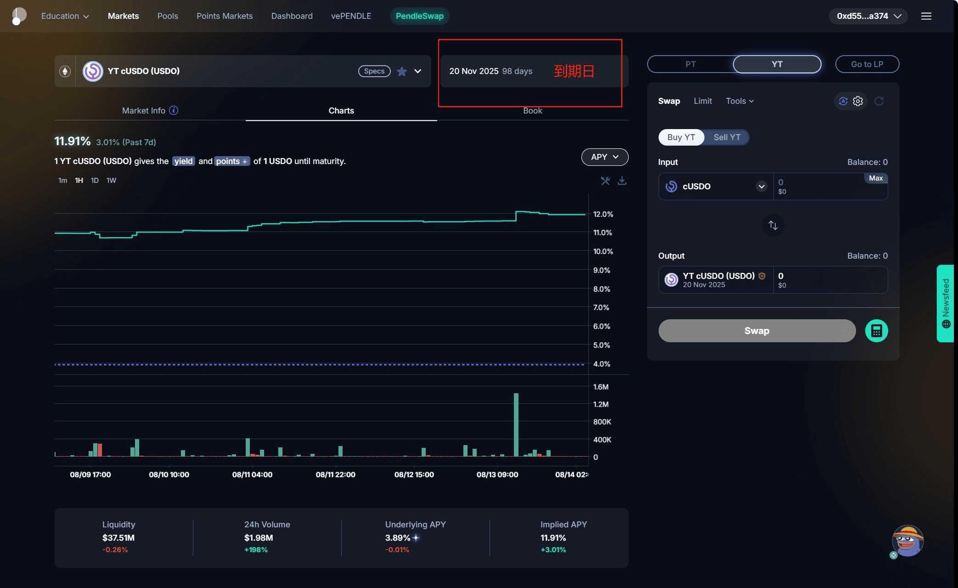Viewport: 958px width, 588px height.
Task: Set chart interval to 1D
Action: 95,181
